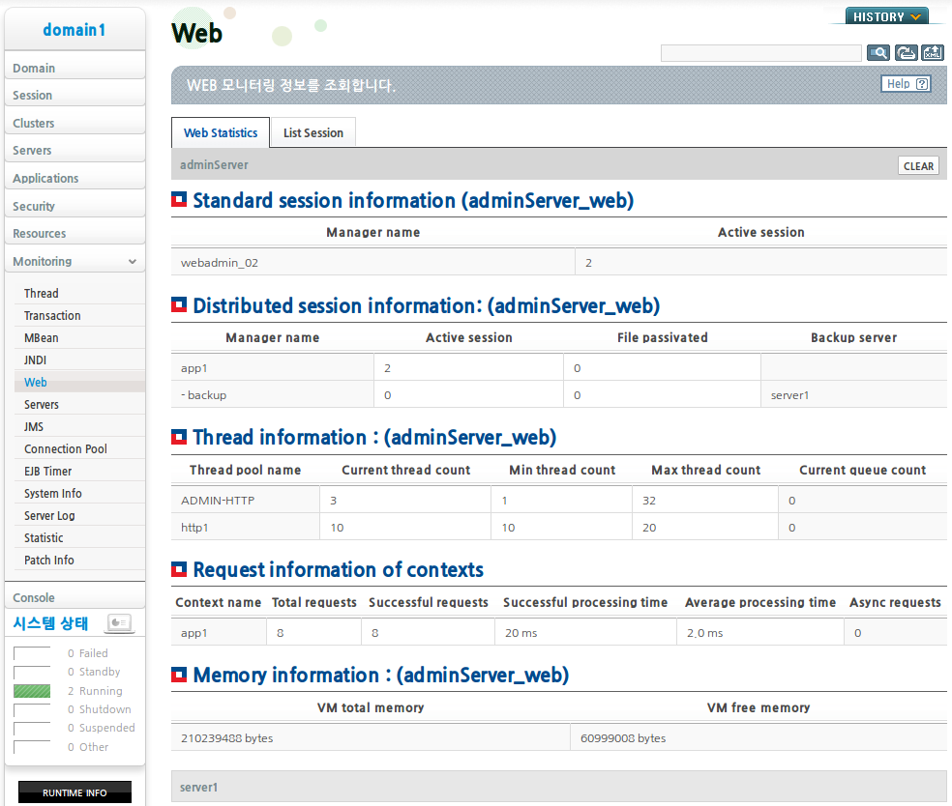Click the domain1 header title

tap(74, 30)
